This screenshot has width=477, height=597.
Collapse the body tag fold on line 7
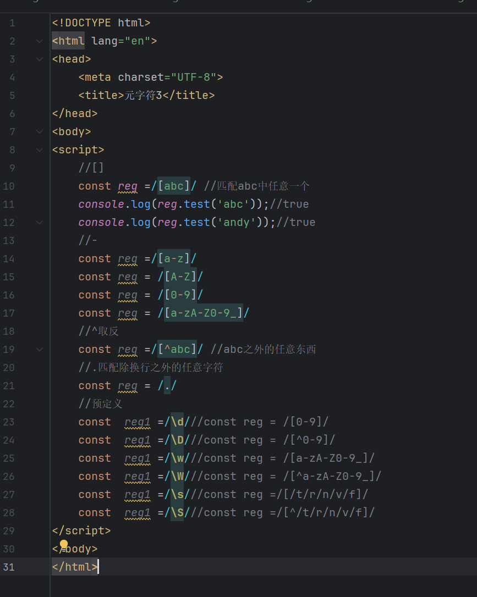[39, 132]
